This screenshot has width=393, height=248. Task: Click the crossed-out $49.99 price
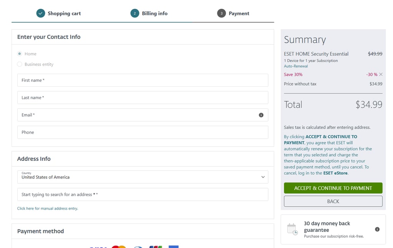375,54
